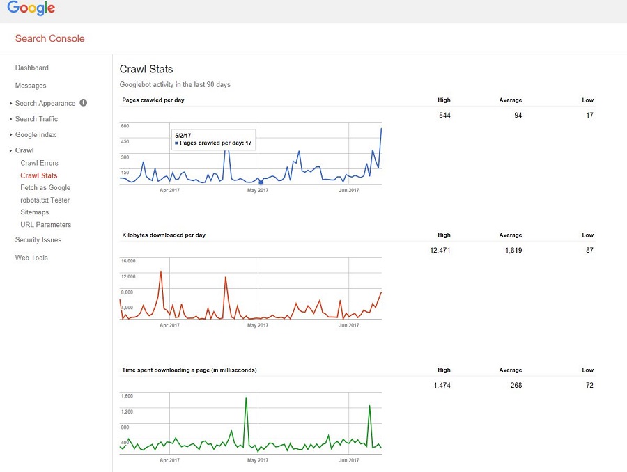Click download time low value 72

click(x=589, y=385)
